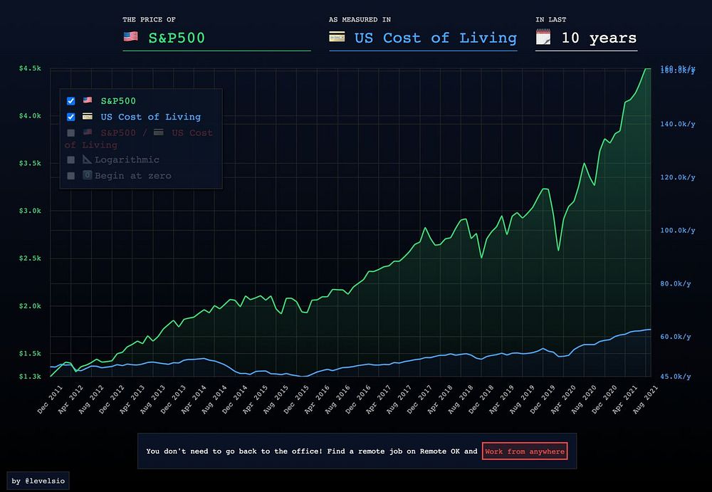This screenshot has width=712, height=492.
Task: Check the S&P500 / US Cost of Living ratio box
Action: (70, 132)
